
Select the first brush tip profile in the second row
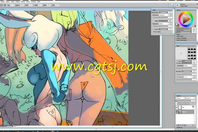click(x=189, y=52)
